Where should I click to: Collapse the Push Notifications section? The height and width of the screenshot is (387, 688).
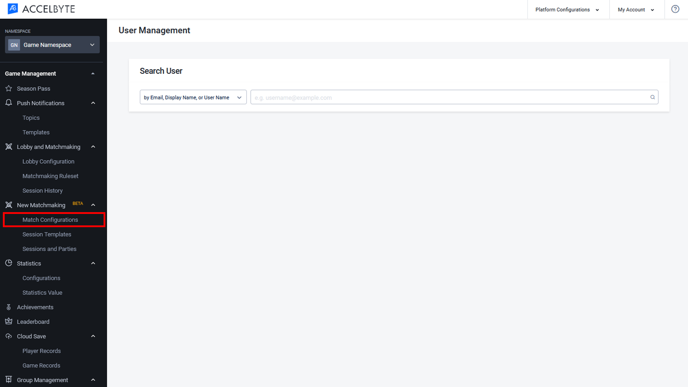pyautogui.click(x=93, y=102)
